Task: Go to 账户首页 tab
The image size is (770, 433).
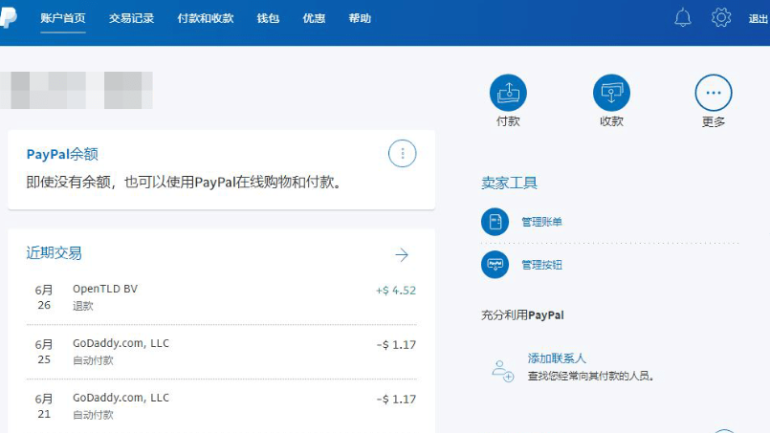Action: pyautogui.click(x=63, y=19)
